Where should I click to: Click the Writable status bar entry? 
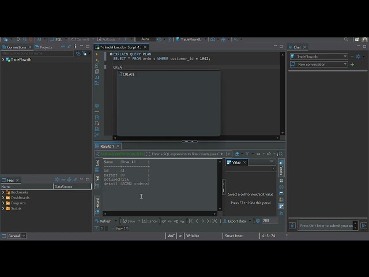(193, 236)
